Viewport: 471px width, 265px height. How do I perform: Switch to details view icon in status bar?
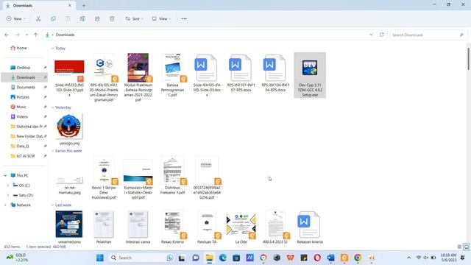coord(459,247)
